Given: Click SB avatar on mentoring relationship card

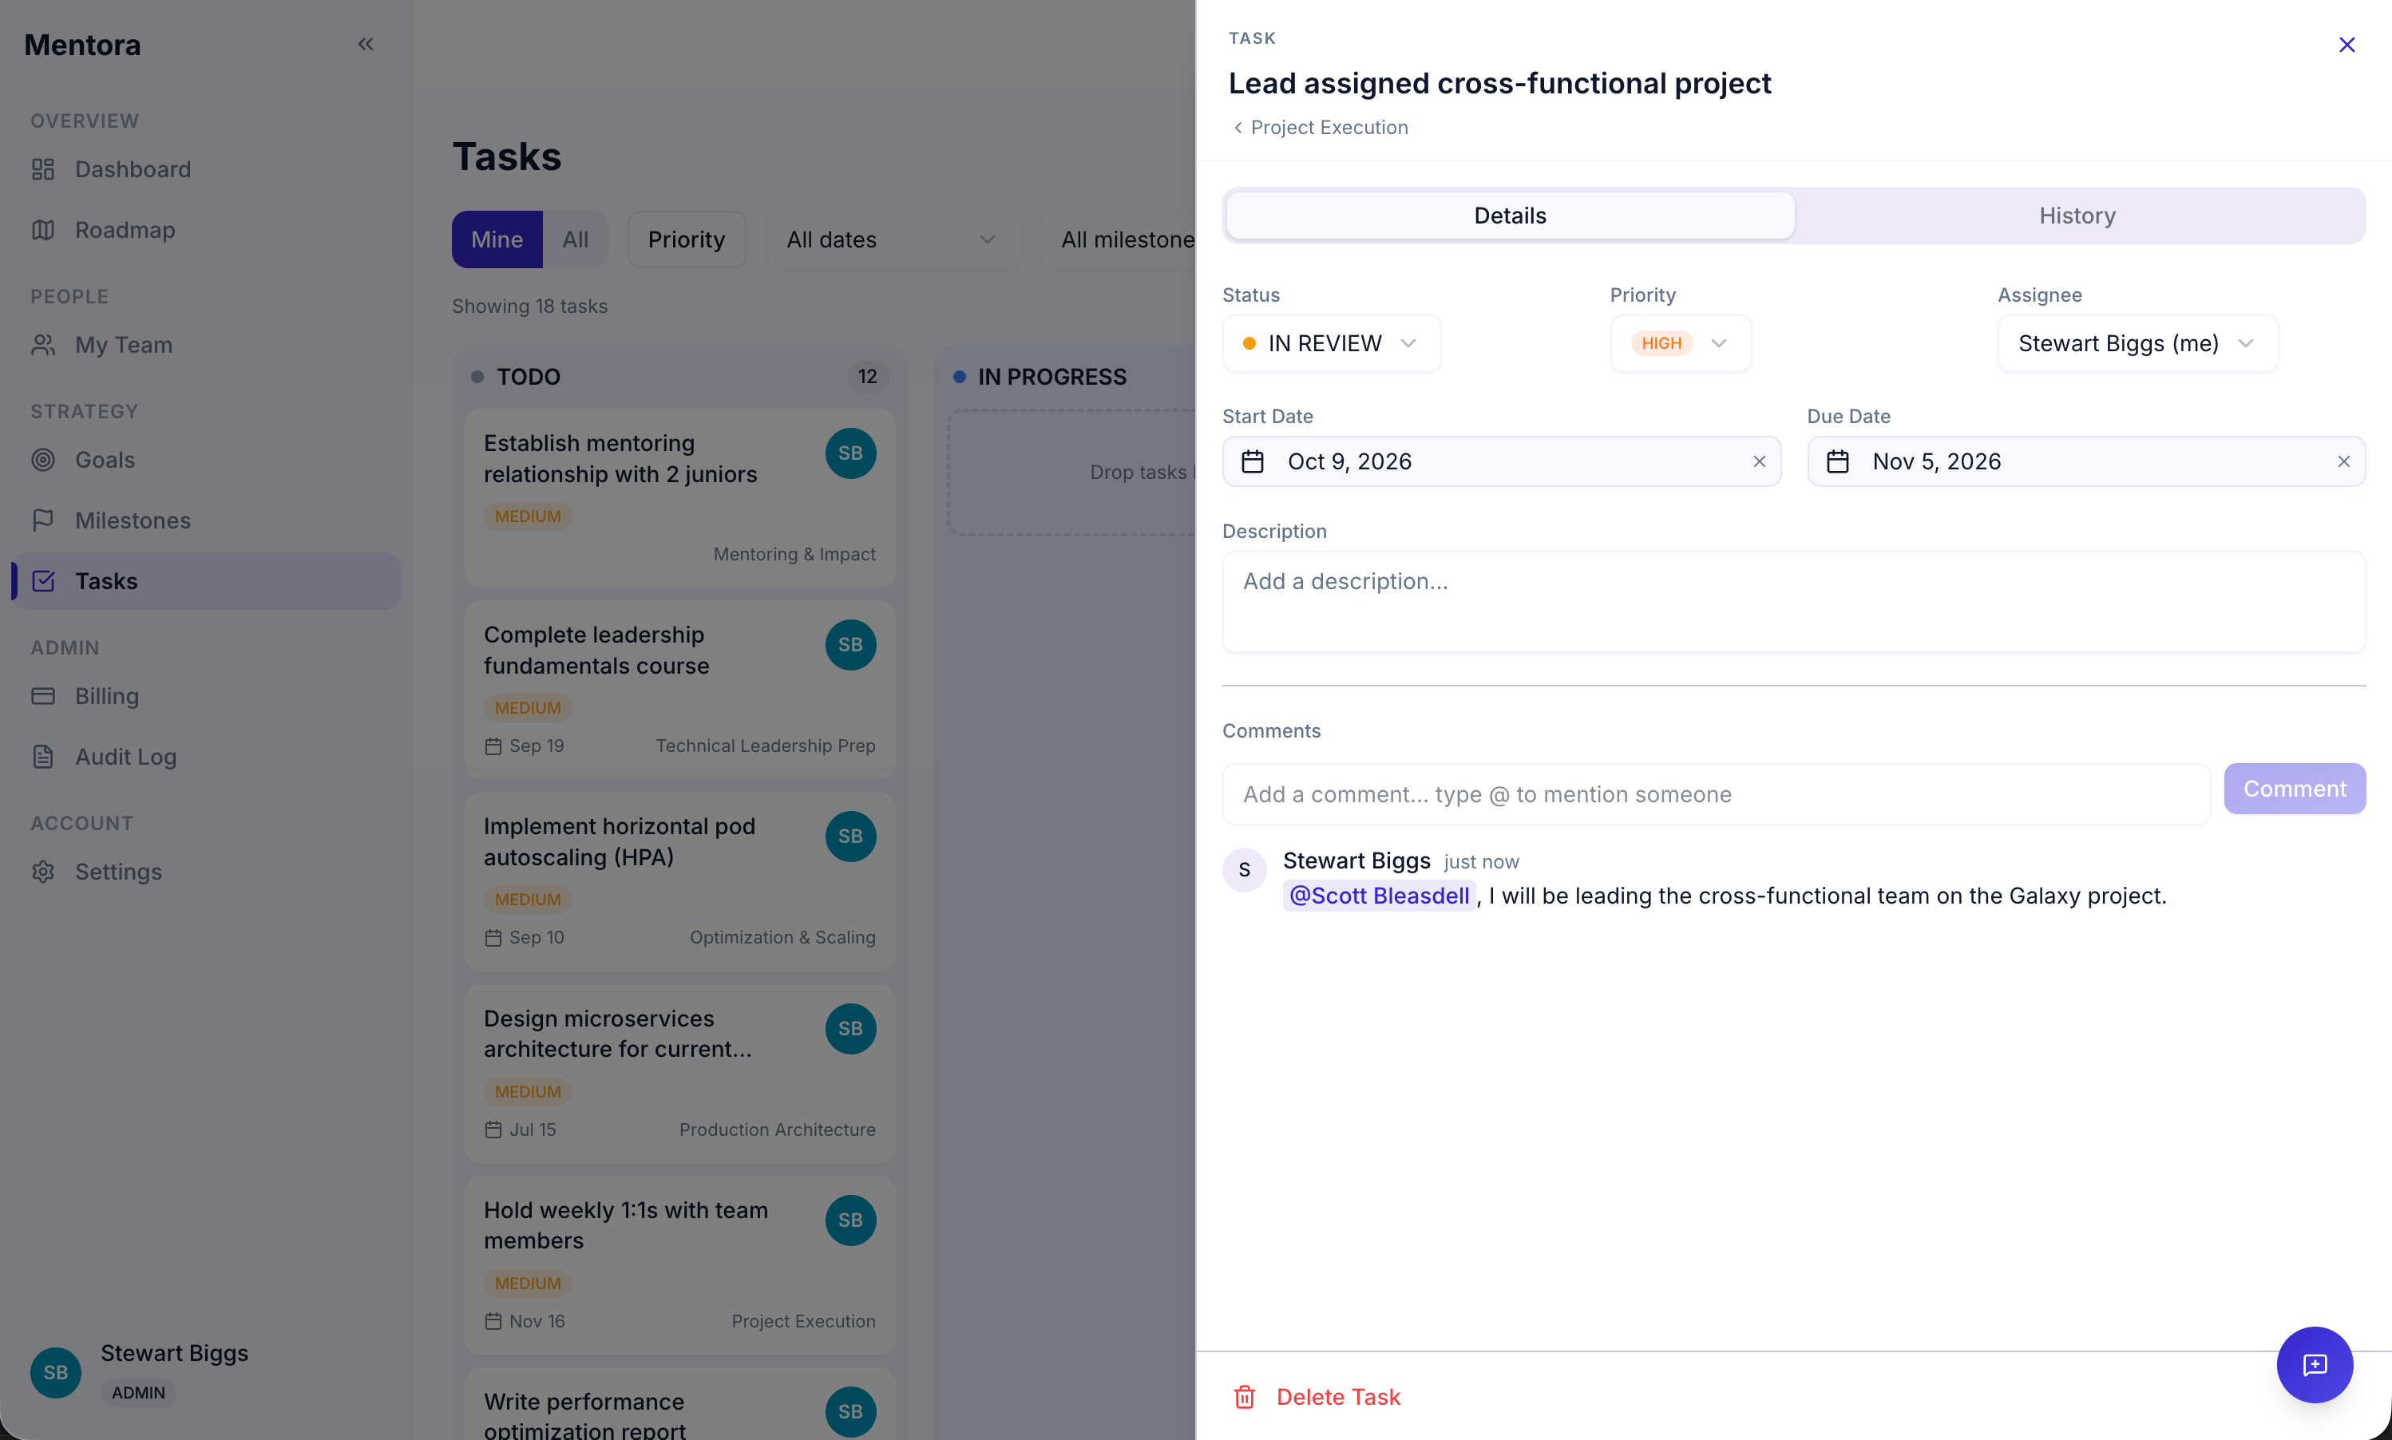Looking at the screenshot, I should 850,453.
